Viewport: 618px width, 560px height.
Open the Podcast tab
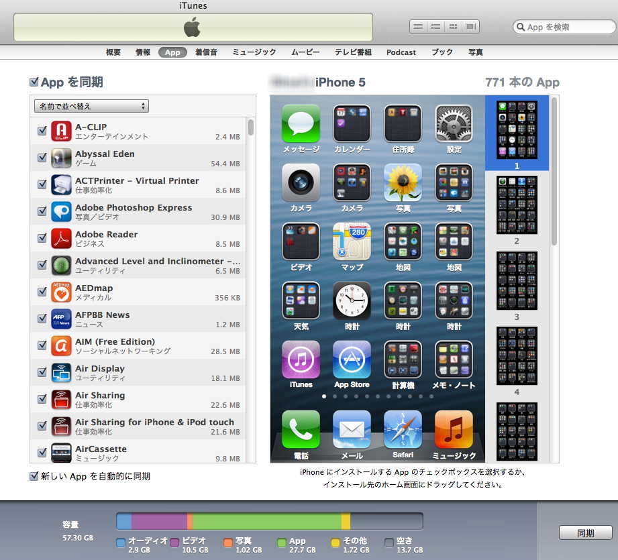[401, 52]
